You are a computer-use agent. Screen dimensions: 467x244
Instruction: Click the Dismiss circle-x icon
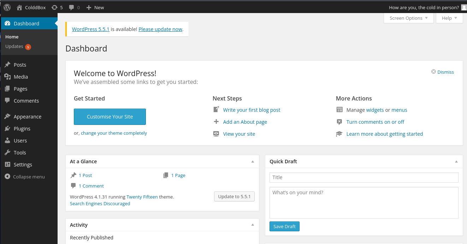point(433,72)
